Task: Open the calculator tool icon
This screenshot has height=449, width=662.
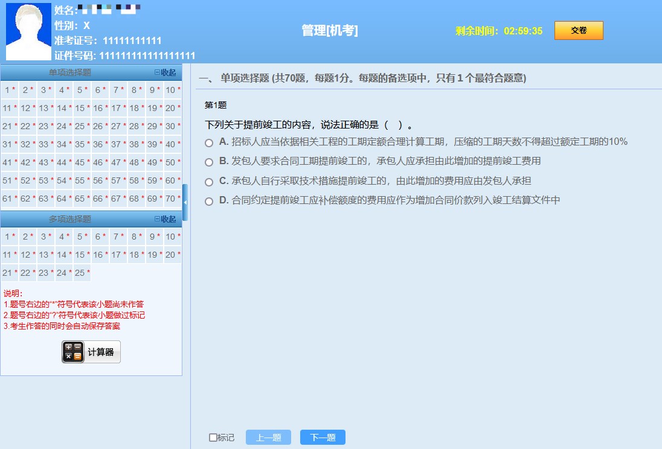Action: click(73, 352)
